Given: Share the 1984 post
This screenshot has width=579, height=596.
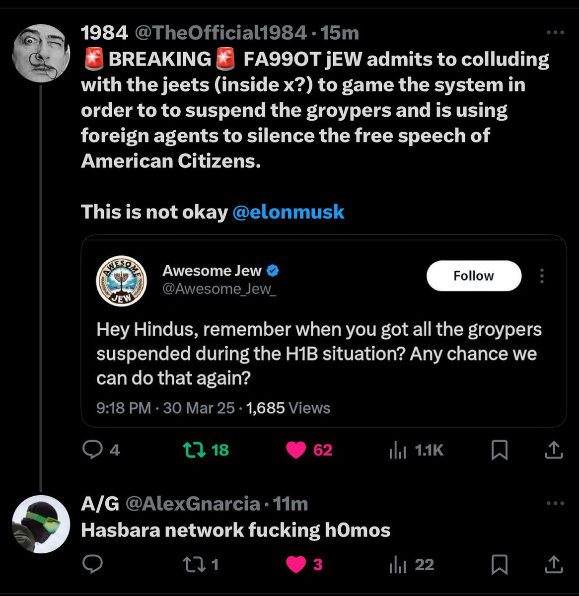Looking at the screenshot, I should (x=554, y=450).
